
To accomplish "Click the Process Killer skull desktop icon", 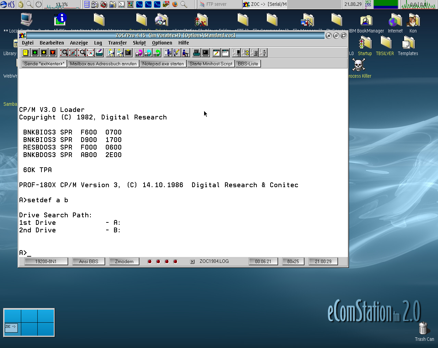I will click(x=359, y=65).
